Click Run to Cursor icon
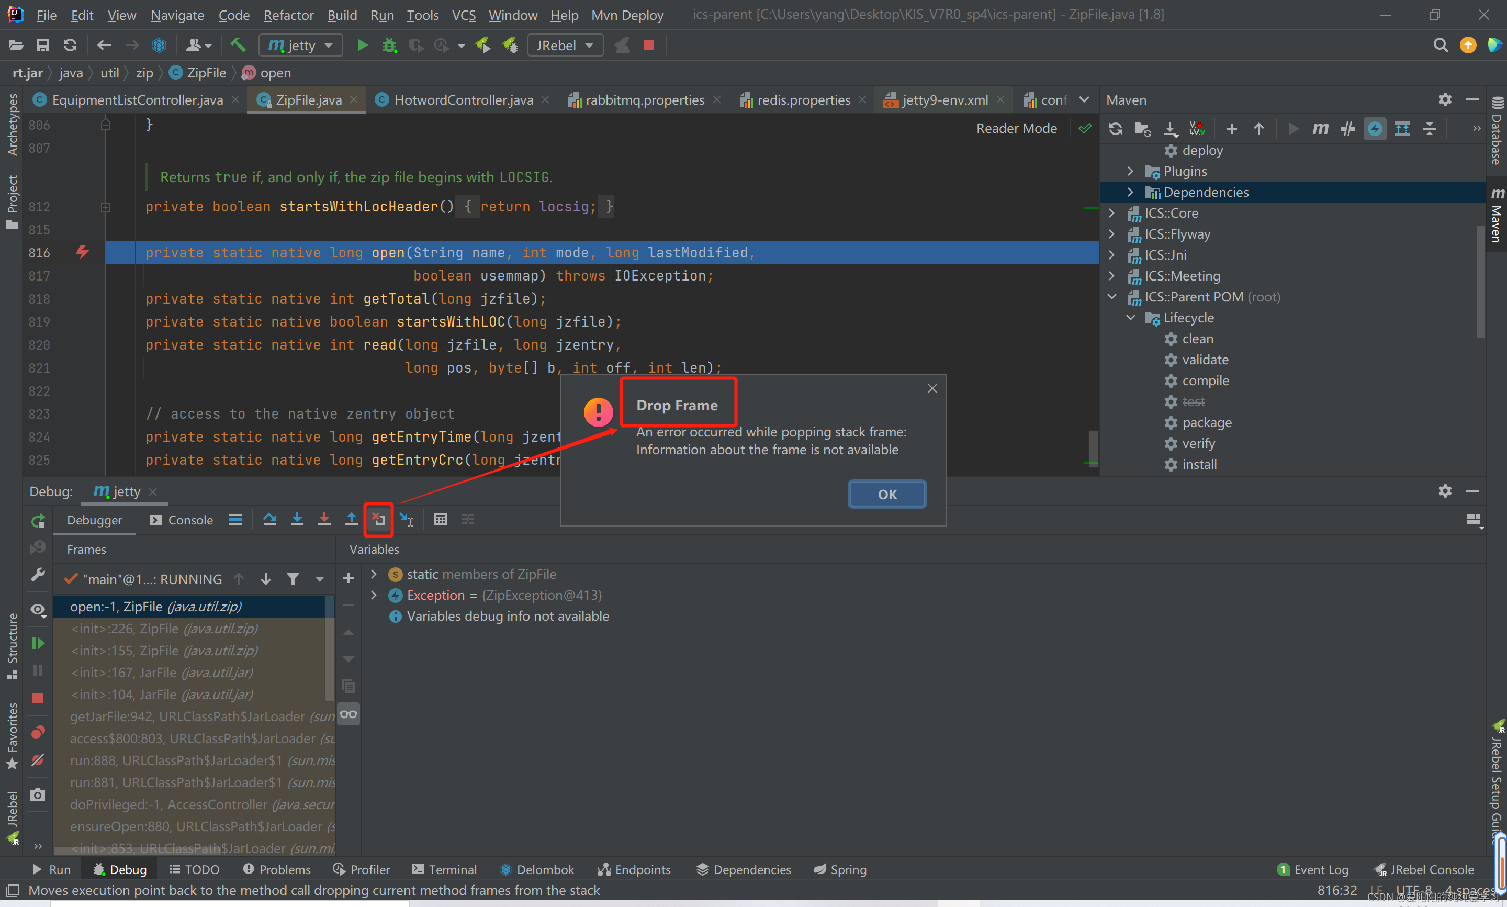 pos(406,520)
